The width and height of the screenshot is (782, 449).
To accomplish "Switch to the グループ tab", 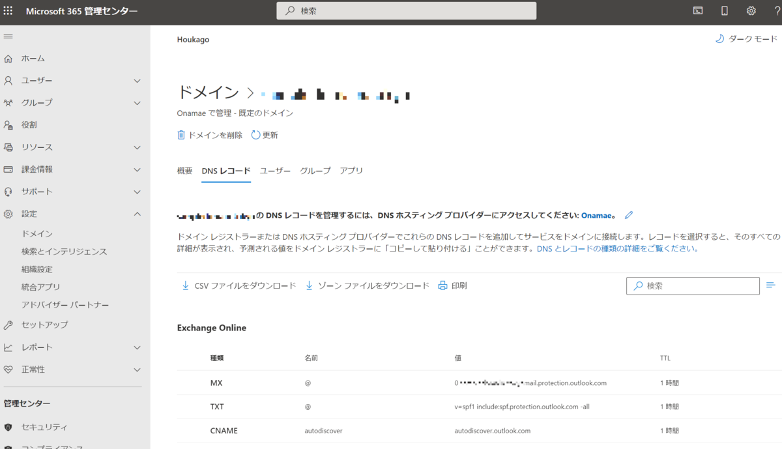I will [x=315, y=171].
